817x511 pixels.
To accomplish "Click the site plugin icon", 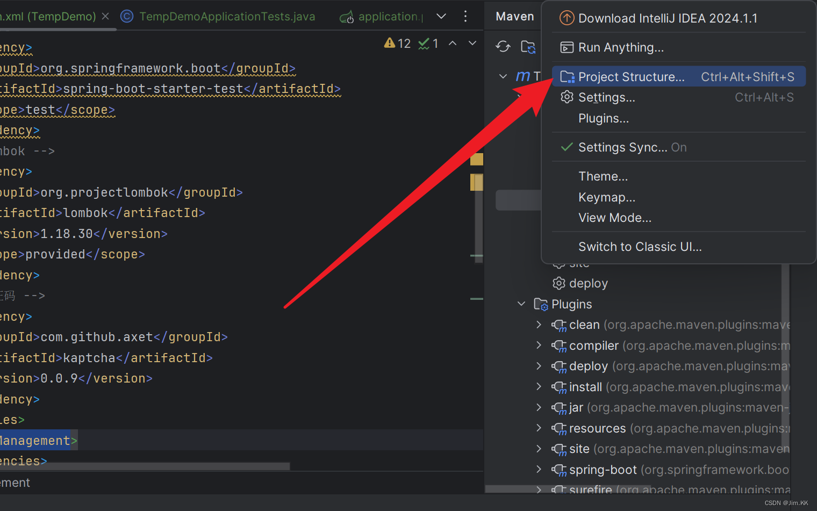I will click(x=559, y=449).
